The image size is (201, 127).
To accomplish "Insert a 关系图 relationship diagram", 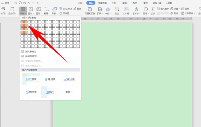I will pyautogui.click(x=65, y=13).
